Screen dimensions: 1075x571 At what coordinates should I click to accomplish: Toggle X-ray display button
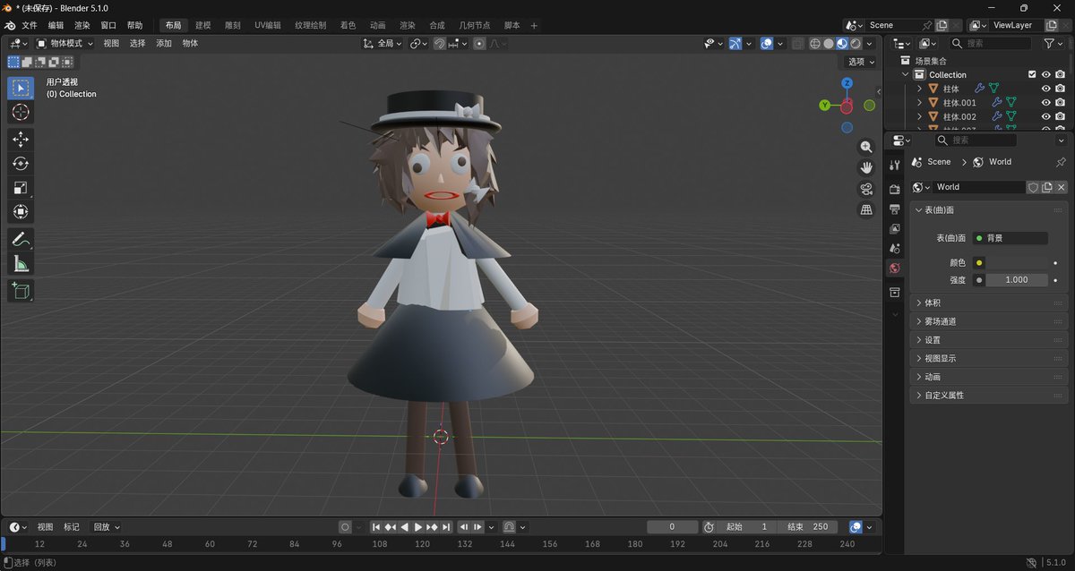[x=797, y=43]
